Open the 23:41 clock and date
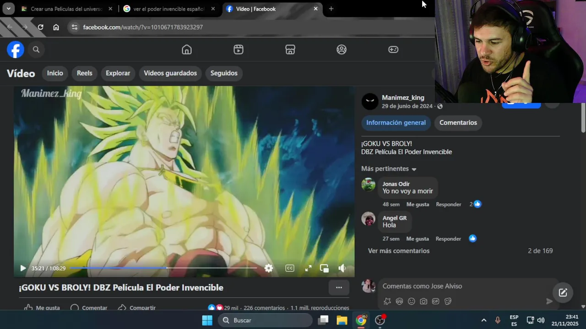 (565, 320)
